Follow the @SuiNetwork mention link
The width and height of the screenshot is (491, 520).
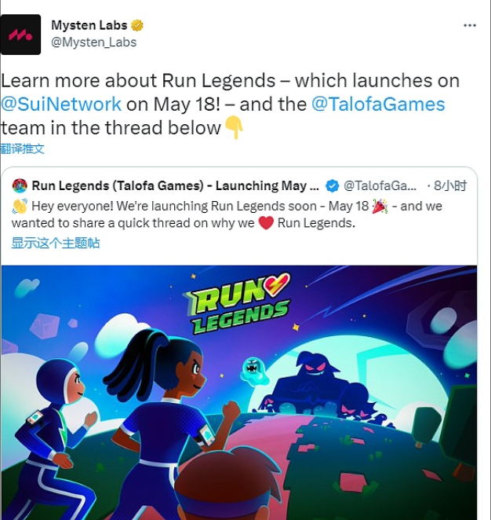(x=61, y=104)
